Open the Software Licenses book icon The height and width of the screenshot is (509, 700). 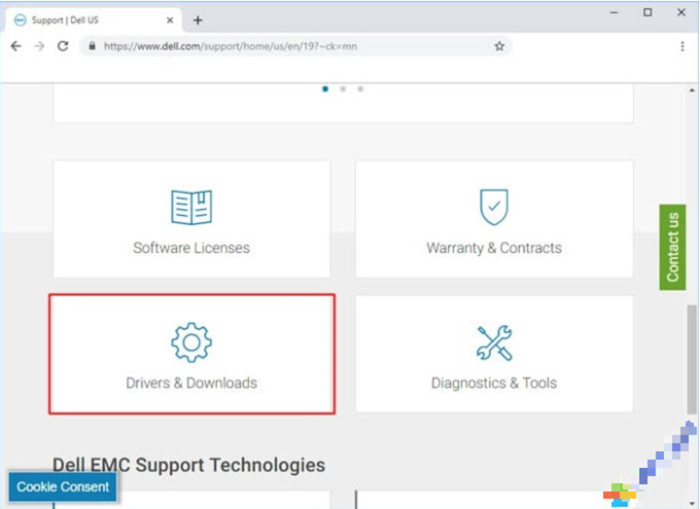192,207
